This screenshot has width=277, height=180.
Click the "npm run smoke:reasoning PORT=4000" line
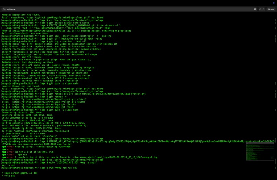37,144
